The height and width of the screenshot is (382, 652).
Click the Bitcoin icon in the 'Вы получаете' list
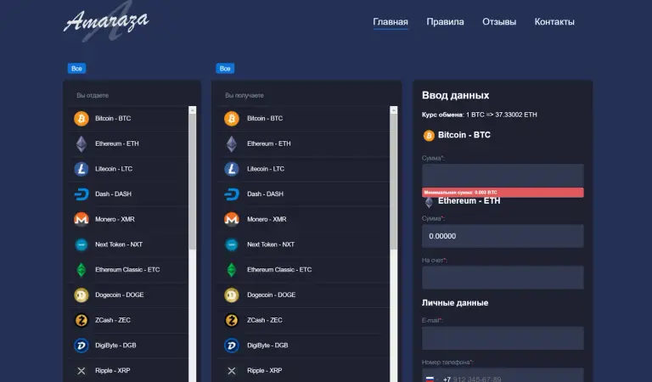tap(232, 119)
